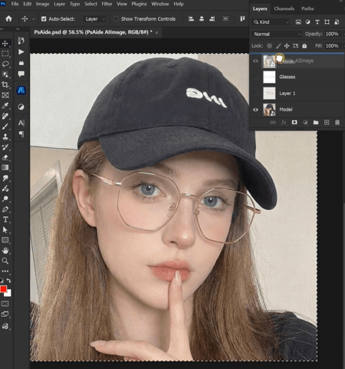Enable Show Transform Controls checkbox

116,19
